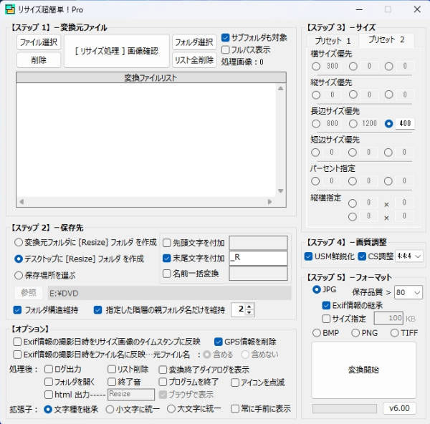430x424 pixels.
Task: Open 保存品質 80 dropdown
Action: click(408, 292)
